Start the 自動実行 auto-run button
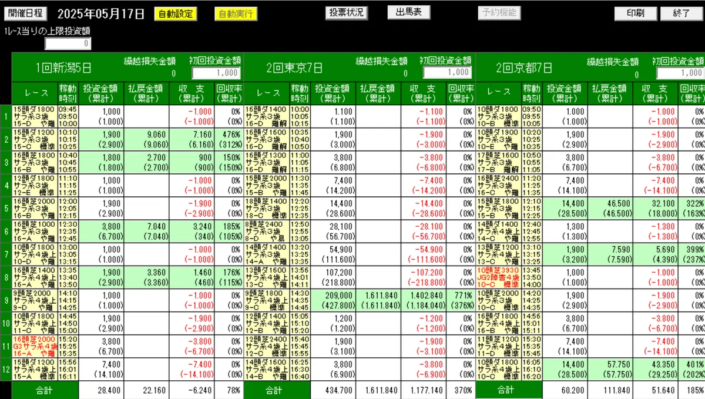This screenshot has width=705, height=399. [x=236, y=14]
